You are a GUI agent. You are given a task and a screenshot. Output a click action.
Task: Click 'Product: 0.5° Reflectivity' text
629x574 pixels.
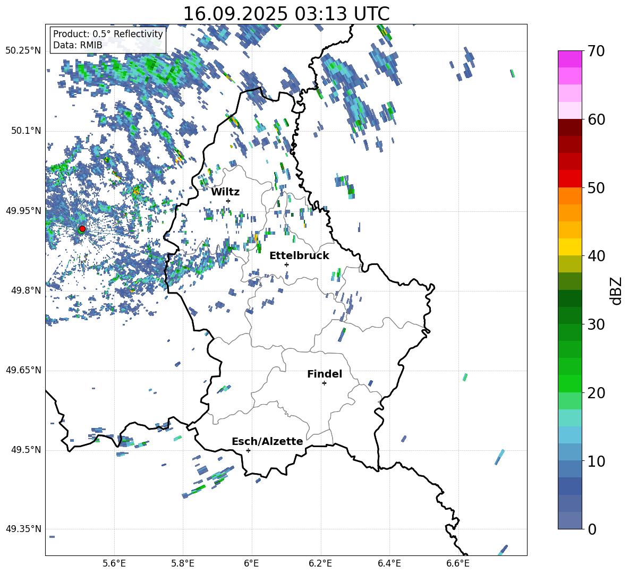pos(108,33)
